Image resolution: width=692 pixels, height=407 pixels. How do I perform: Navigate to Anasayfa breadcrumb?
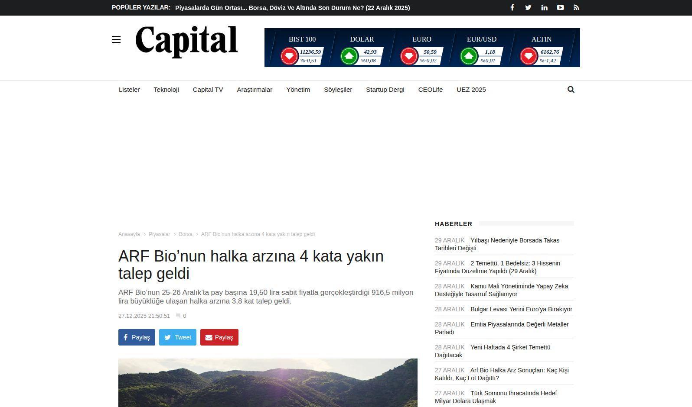pyautogui.click(x=129, y=234)
